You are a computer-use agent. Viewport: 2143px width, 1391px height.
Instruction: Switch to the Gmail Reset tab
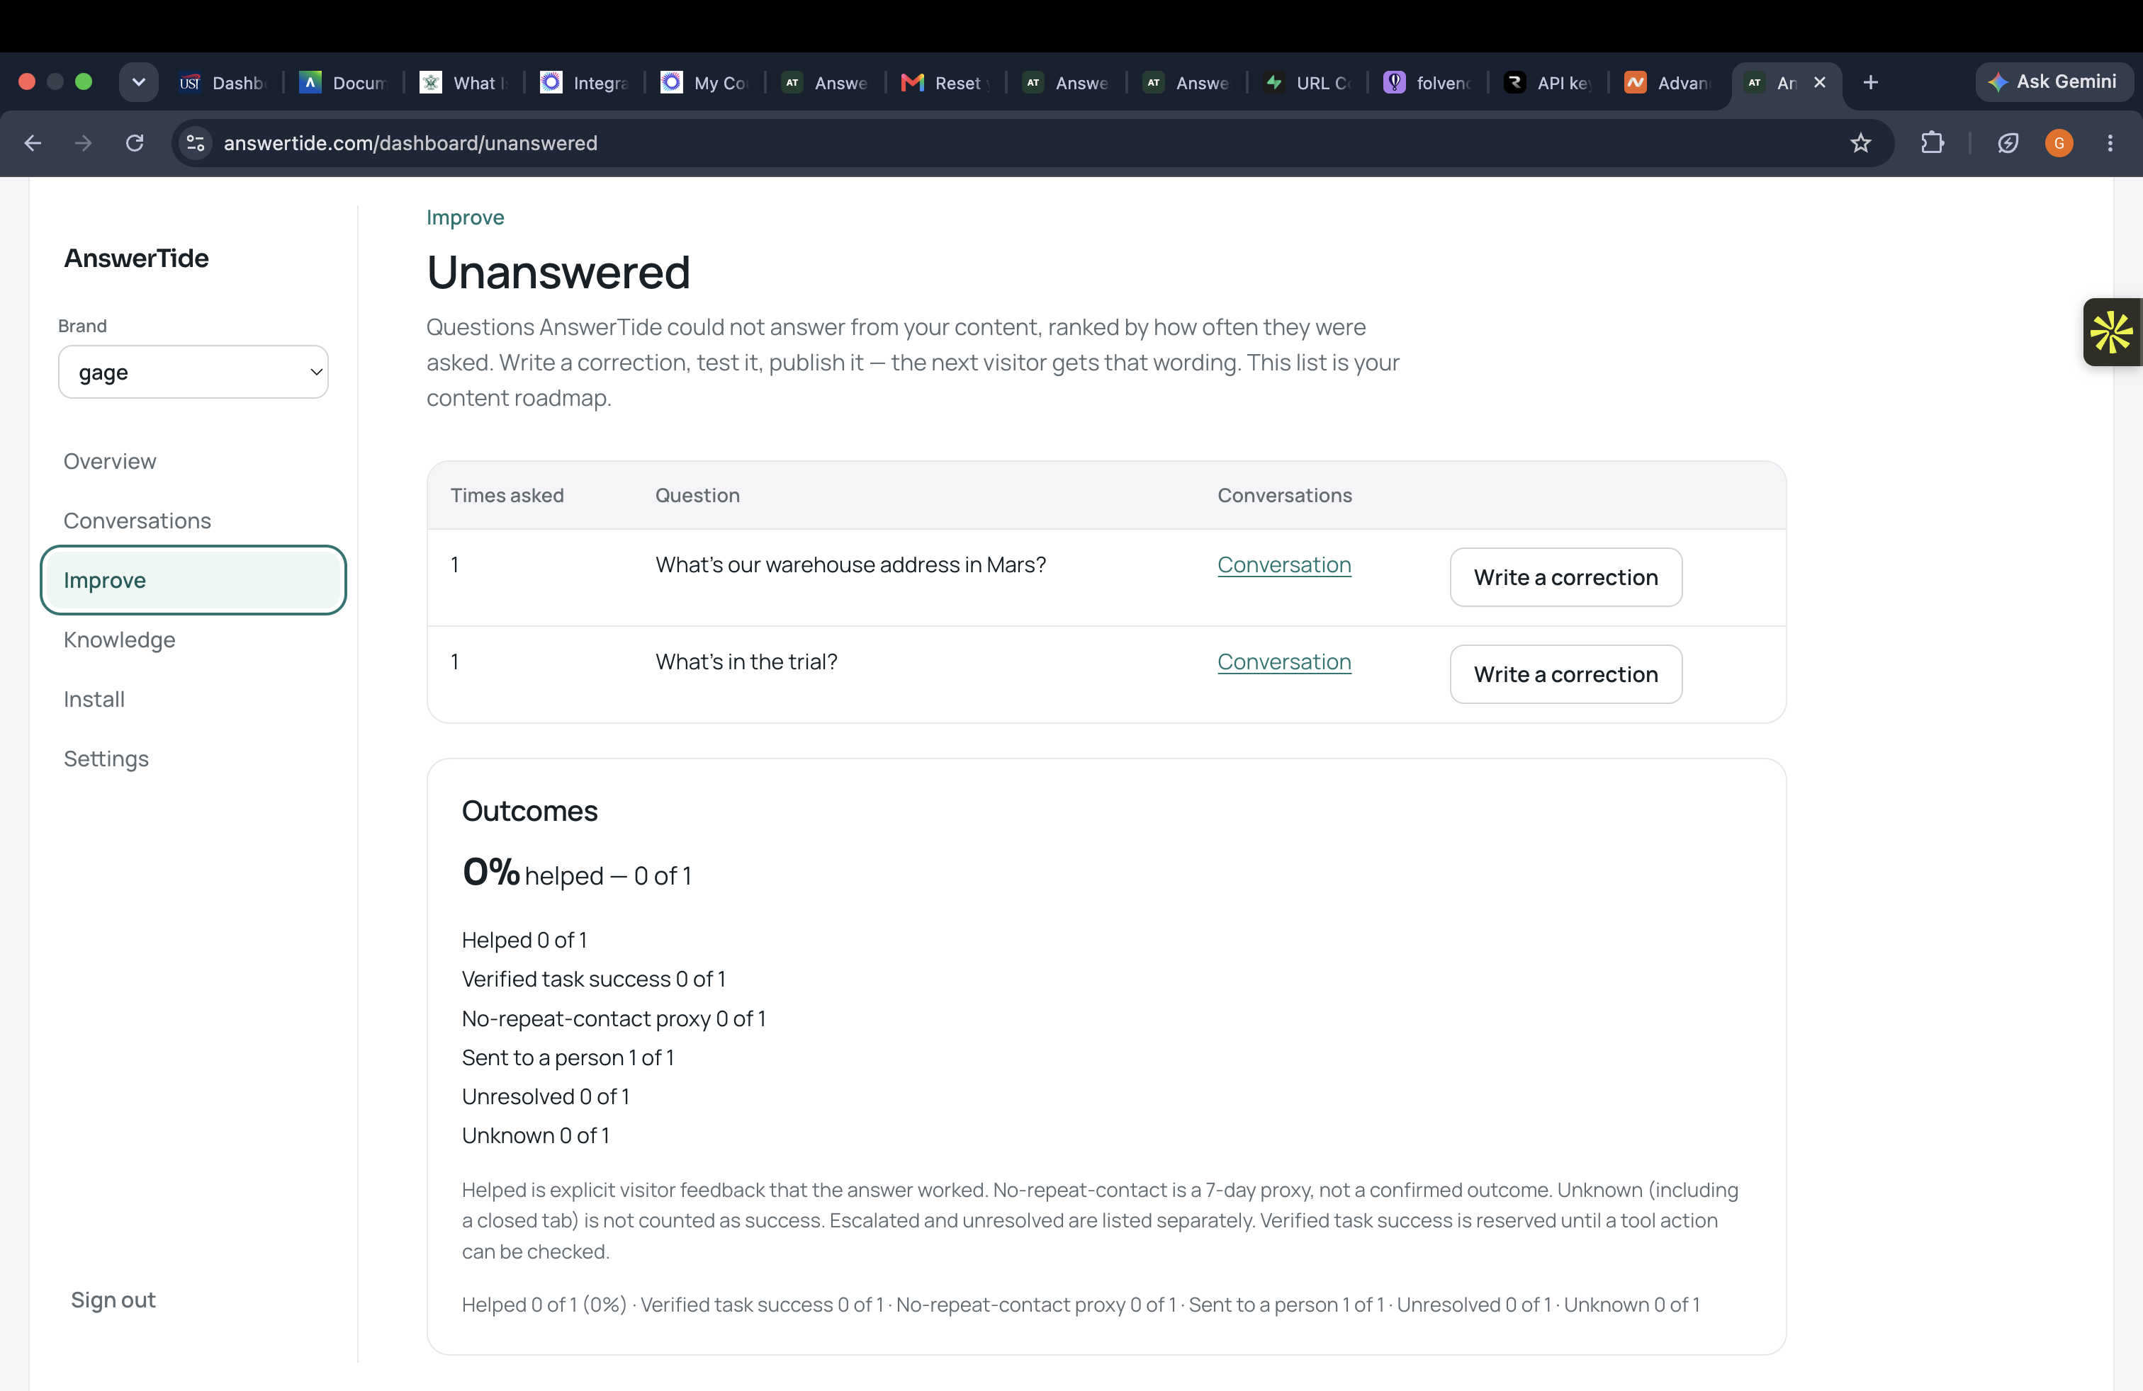tap(946, 83)
